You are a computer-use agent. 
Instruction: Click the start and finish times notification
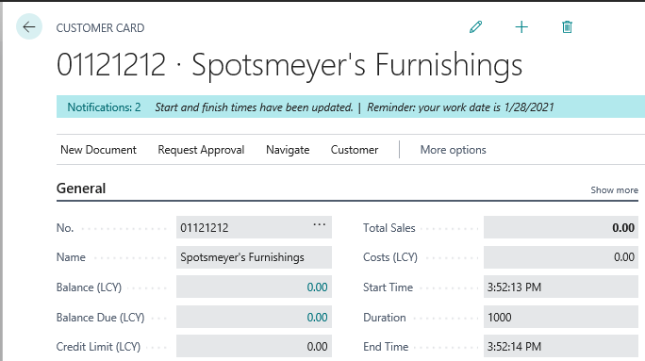254,107
